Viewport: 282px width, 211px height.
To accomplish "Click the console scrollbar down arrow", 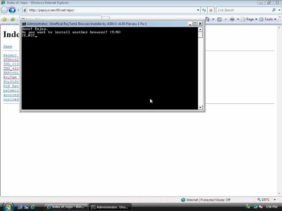I will [x=200, y=107].
